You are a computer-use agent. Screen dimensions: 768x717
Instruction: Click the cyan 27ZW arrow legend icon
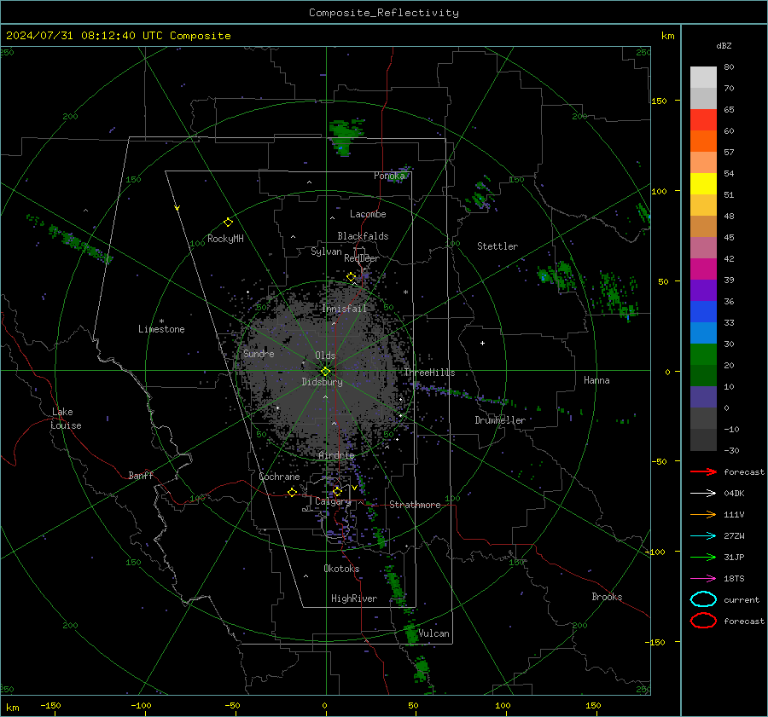703,536
